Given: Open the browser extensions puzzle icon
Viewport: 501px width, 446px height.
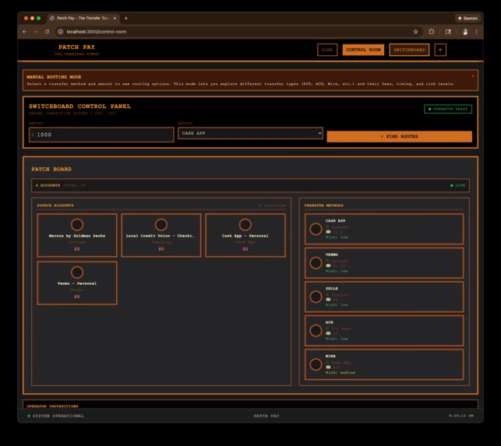Looking at the screenshot, I should pyautogui.click(x=432, y=32).
